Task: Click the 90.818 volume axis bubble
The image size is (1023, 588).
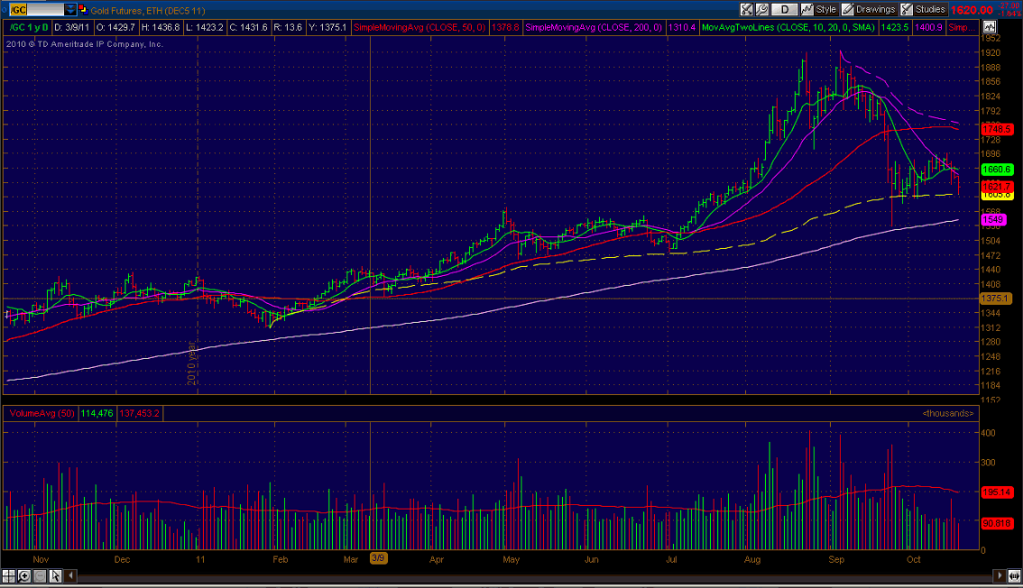Action: tap(996, 523)
